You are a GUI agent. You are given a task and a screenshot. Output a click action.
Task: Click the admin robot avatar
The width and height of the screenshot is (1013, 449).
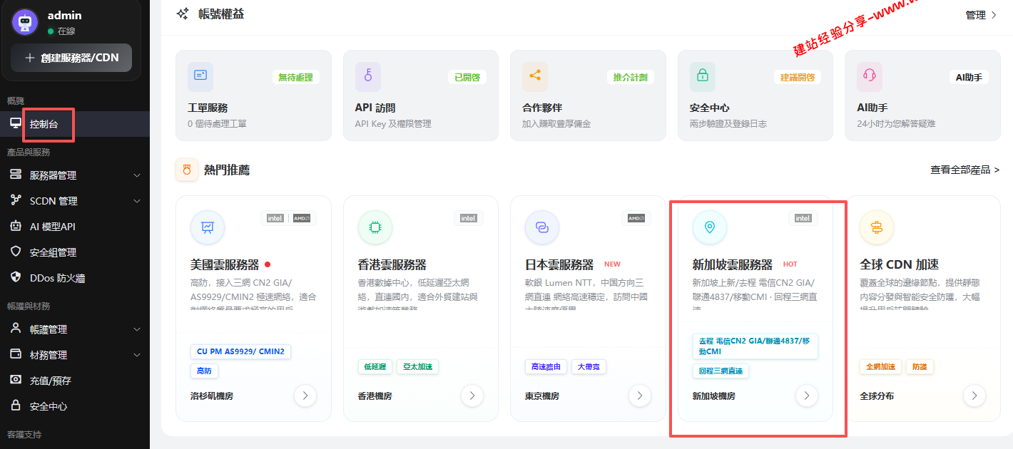(25, 22)
